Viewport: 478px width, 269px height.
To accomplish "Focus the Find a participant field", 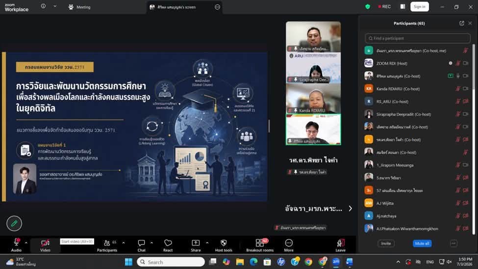I will tap(417, 38).
